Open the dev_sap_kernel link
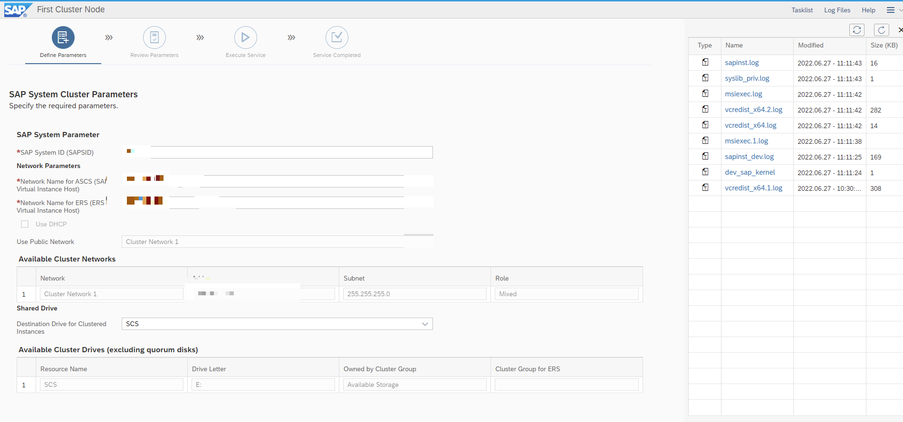This screenshot has width=903, height=422. point(750,172)
